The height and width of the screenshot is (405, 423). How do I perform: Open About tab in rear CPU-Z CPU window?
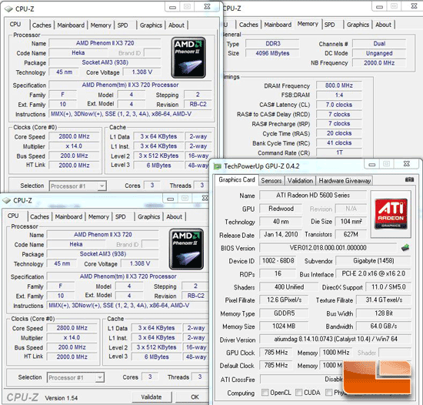pos(176,25)
